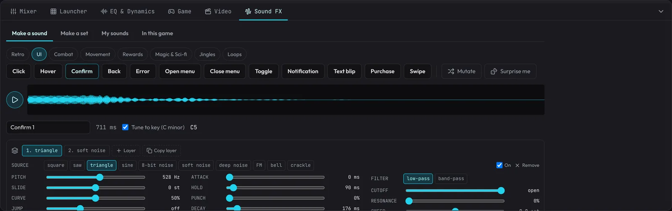The height and width of the screenshot is (211, 672).
Task: Choose the Close menu sound preset
Action: (225, 71)
